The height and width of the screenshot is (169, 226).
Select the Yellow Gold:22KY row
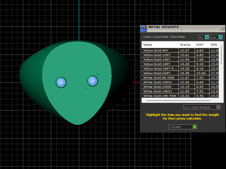click(180, 73)
